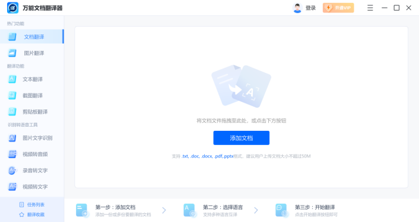Click the user avatar icon
The height and width of the screenshot is (222, 419).
pos(297,8)
